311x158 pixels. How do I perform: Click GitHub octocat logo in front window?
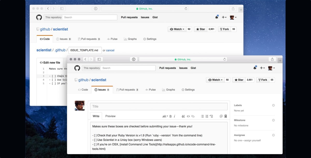pos(77,68)
